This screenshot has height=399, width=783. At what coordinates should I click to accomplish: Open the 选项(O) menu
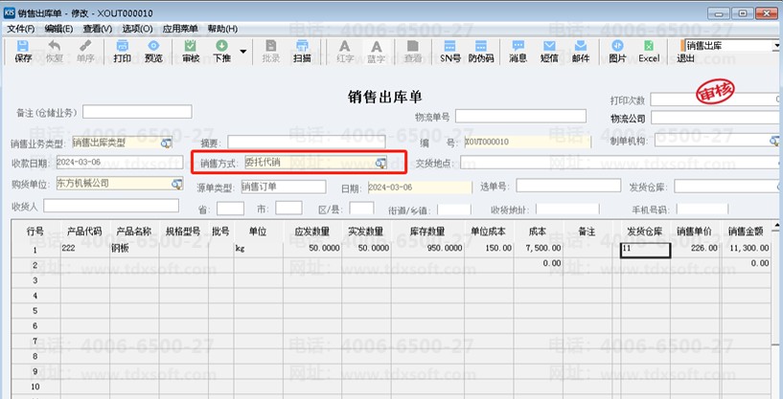click(x=137, y=29)
